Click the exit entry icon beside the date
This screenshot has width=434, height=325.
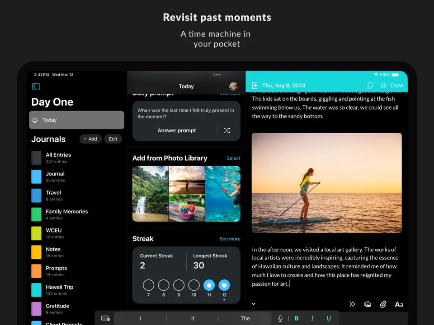(x=255, y=85)
